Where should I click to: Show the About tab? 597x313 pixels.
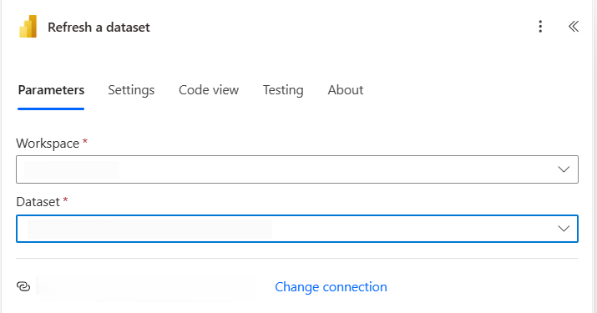click(x=346, y=90)
